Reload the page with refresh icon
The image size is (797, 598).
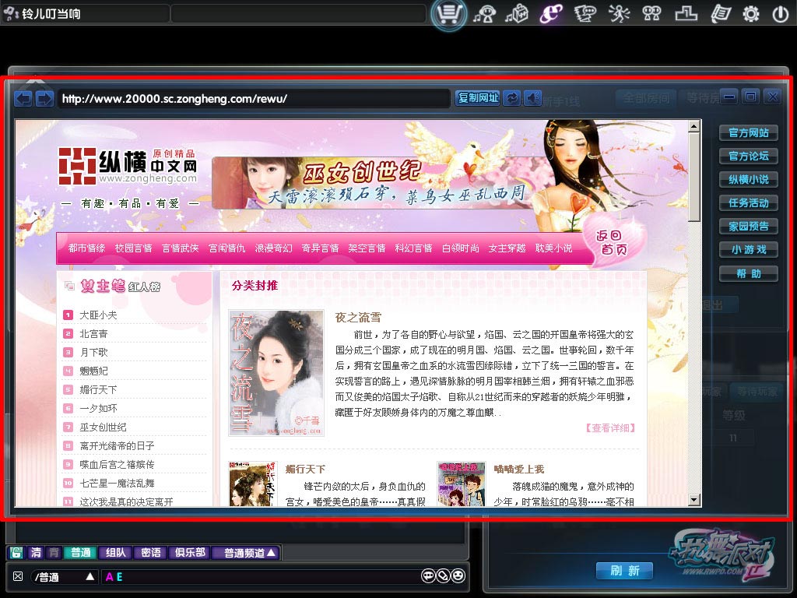coord(512,97)
